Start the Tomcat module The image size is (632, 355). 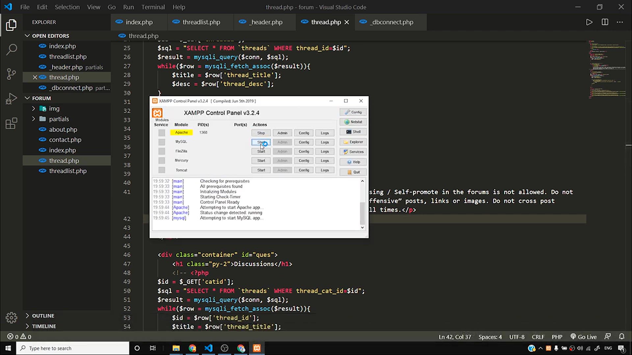[261, 170]
